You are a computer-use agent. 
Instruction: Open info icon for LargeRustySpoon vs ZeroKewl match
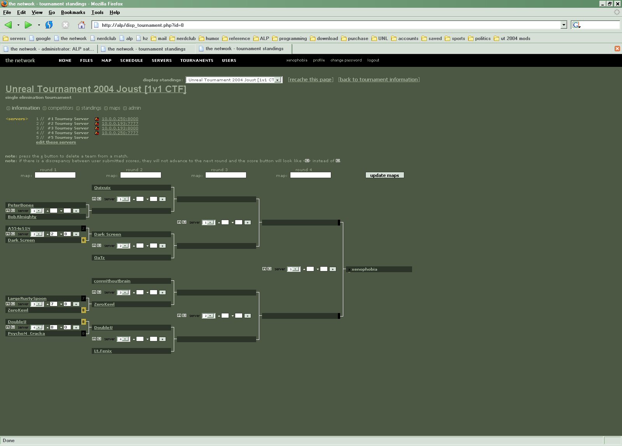coord(8,304)
